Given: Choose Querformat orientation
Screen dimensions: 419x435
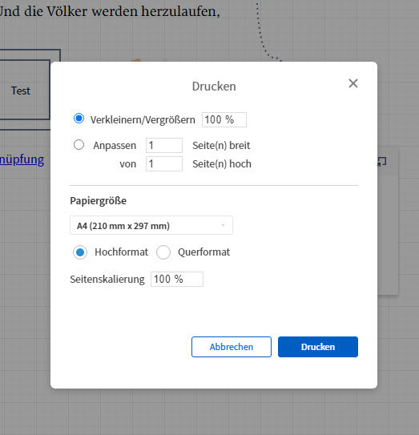Looking at the screenshot, I should [x=163, y=252].
